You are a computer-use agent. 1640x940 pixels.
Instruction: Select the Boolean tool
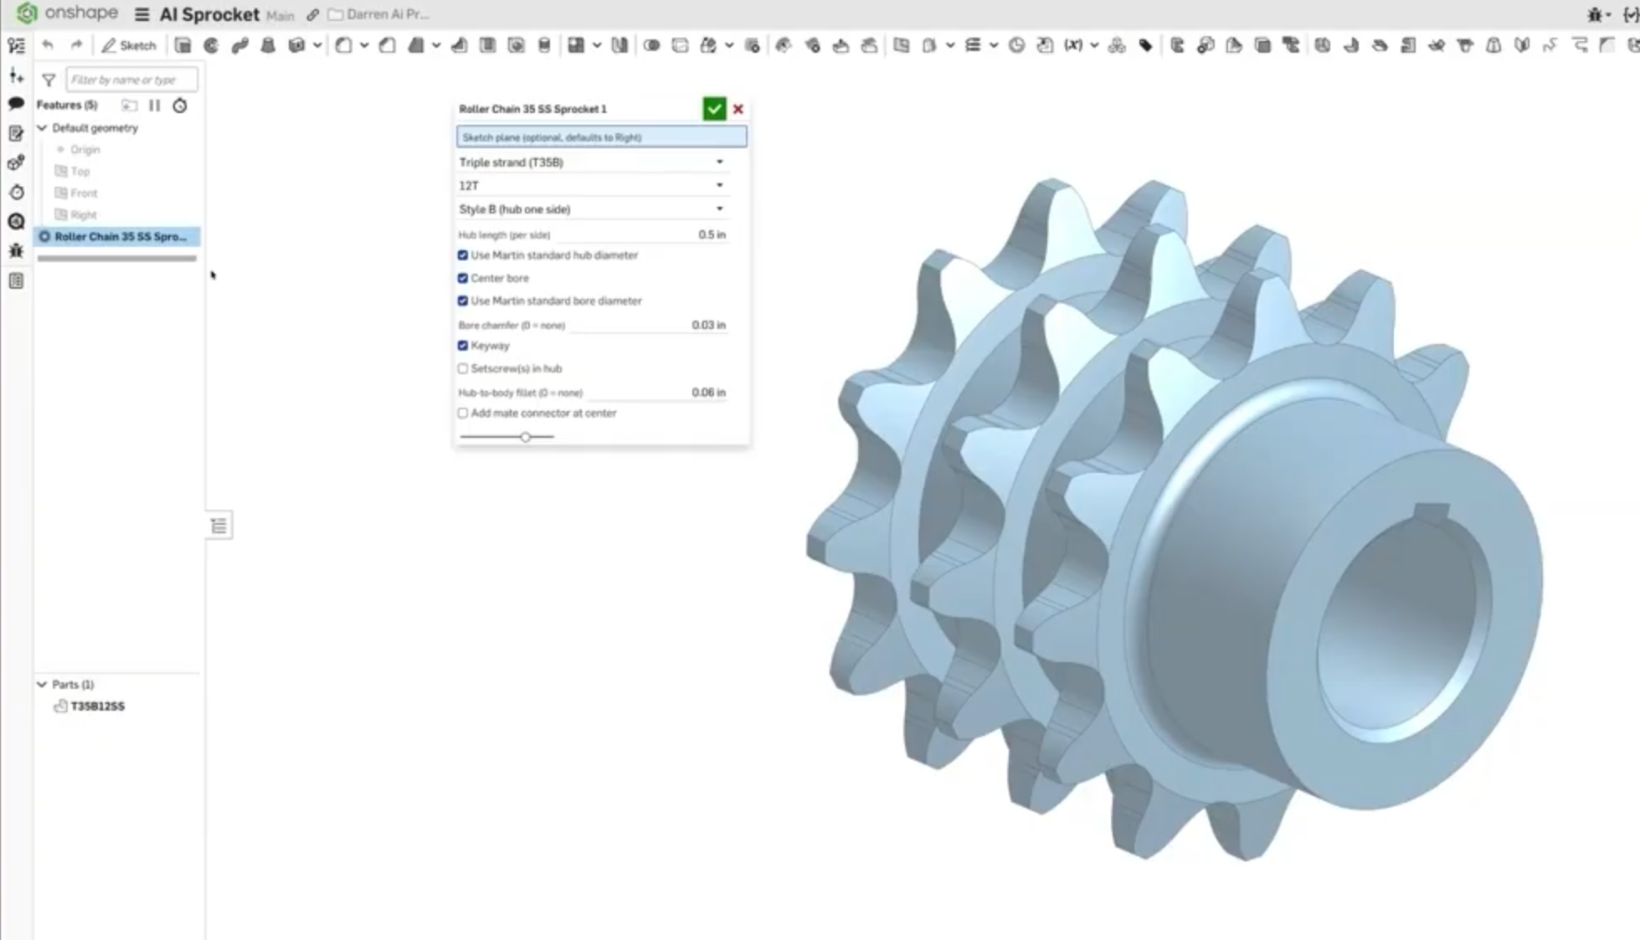point(651,45)
